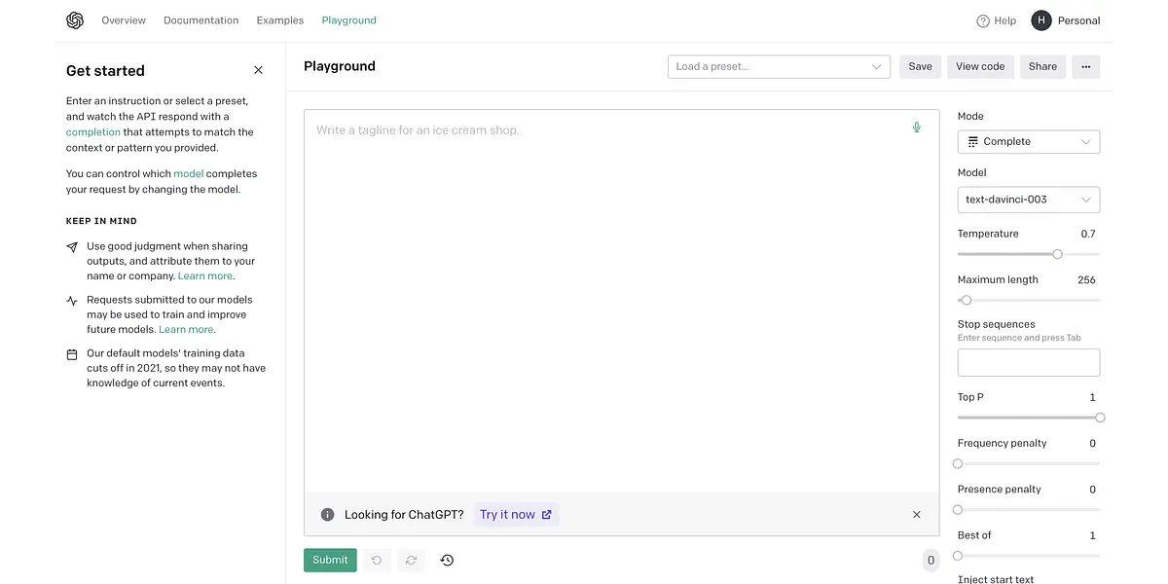Dismiss the Looking for ChatGPT banner
Screen dimensions: 1168x584
click(916, 515)
